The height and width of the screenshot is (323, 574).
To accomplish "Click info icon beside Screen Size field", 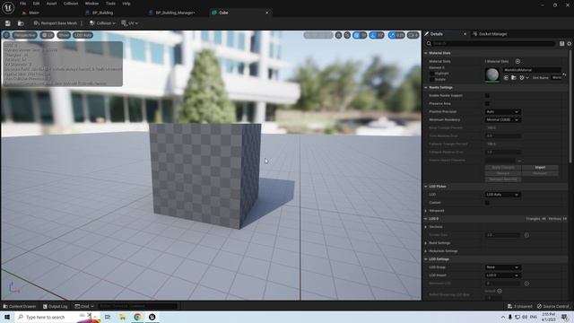I will [526, 235].
